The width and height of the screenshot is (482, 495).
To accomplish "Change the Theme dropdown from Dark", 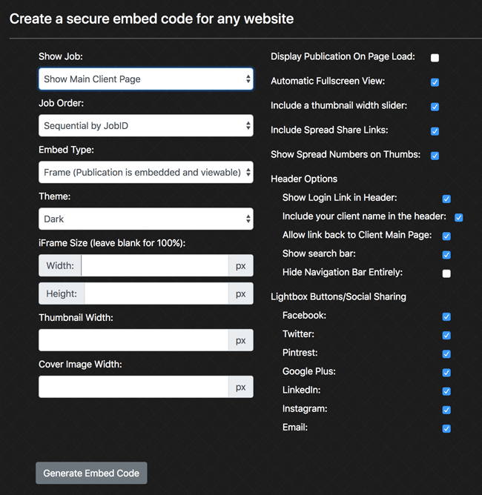I will click(145, 219).
